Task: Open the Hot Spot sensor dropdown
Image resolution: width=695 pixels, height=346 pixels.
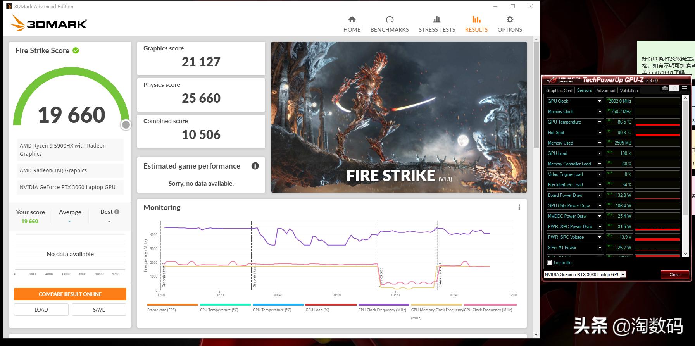Action: [x=600, y=133]
